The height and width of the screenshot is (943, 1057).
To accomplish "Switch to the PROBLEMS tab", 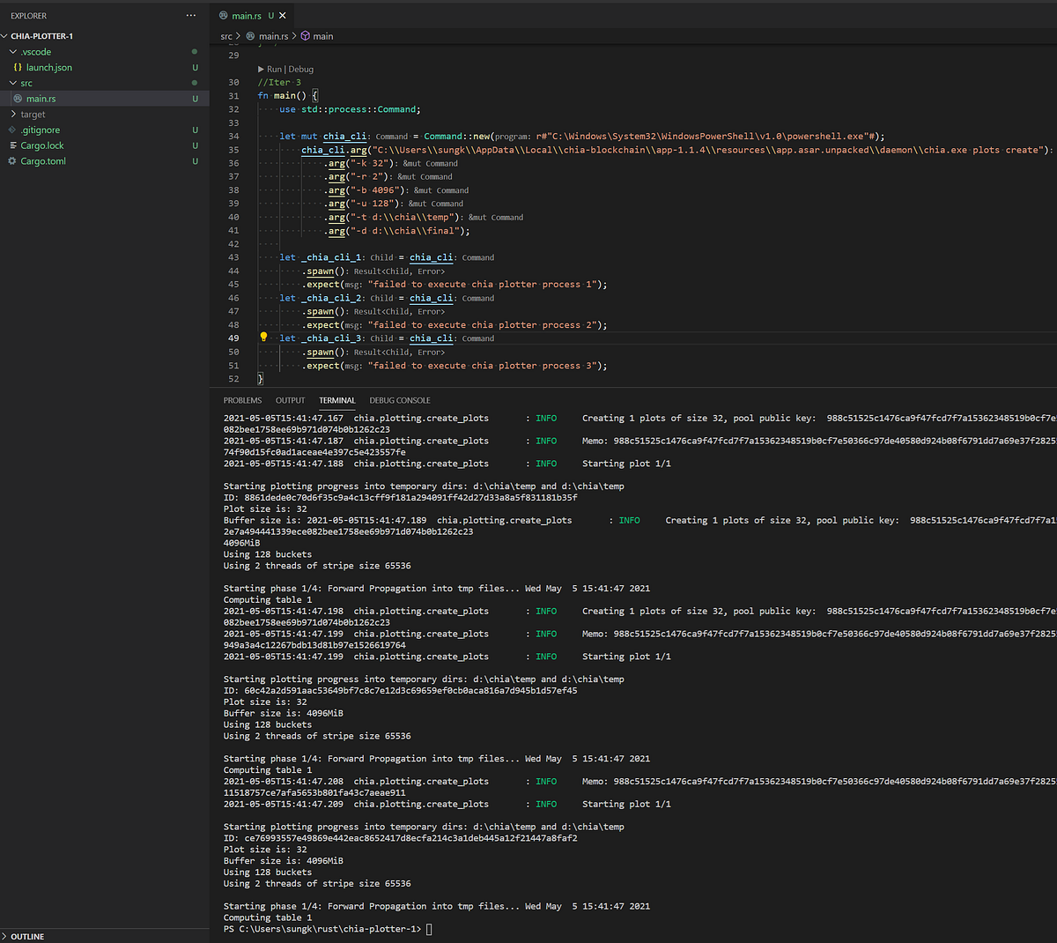I will pos(242,400).
